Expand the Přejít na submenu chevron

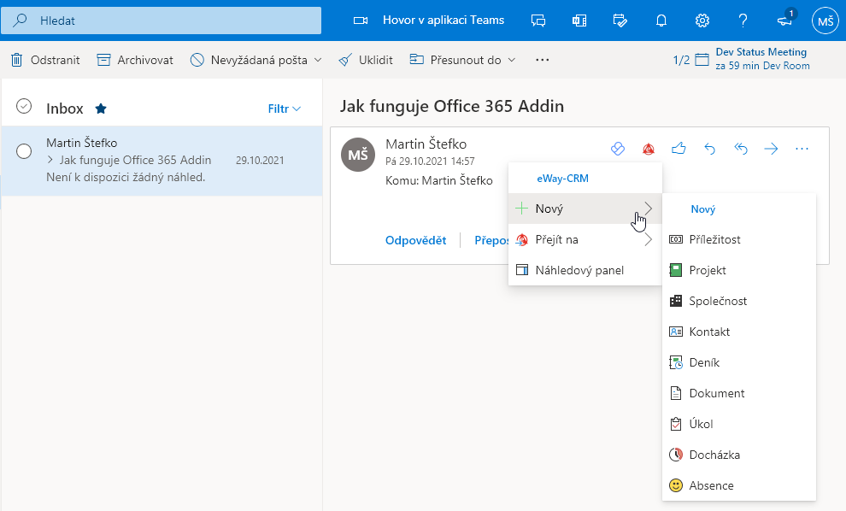click(x=648, y=239)
